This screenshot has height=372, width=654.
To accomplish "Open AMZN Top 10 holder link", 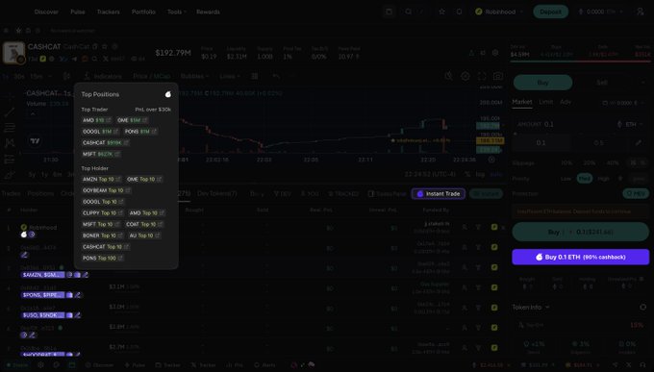I will [118, 179].
